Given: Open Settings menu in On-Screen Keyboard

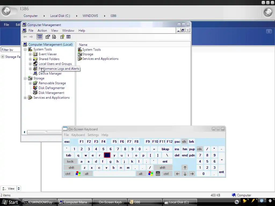Looking at the screenshot, I should 93,135.
